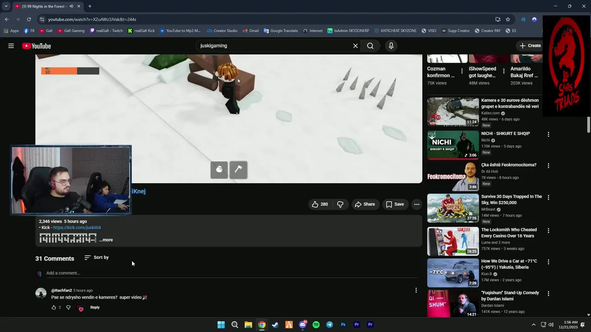Viewport: 591px width, 332px height.
Task: Open the Google Translate bookmark
Action: 281,31
